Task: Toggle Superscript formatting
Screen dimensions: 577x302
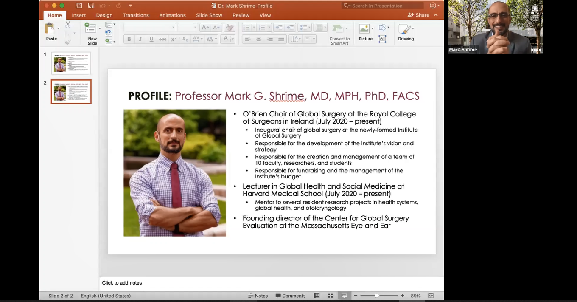Action: click(x=174, y=39)
